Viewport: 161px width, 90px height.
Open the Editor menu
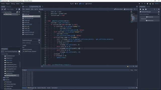[18, 4]
